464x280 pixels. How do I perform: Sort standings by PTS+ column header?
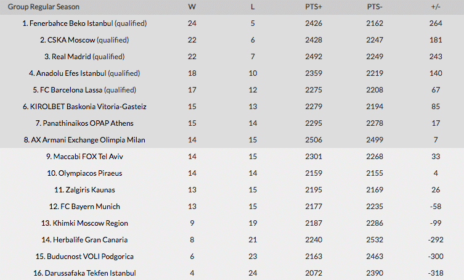314,7
